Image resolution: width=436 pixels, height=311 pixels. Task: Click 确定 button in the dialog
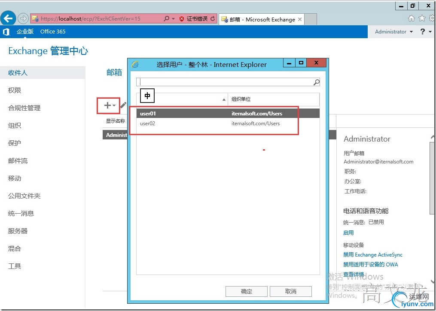[x=247, y=291]
